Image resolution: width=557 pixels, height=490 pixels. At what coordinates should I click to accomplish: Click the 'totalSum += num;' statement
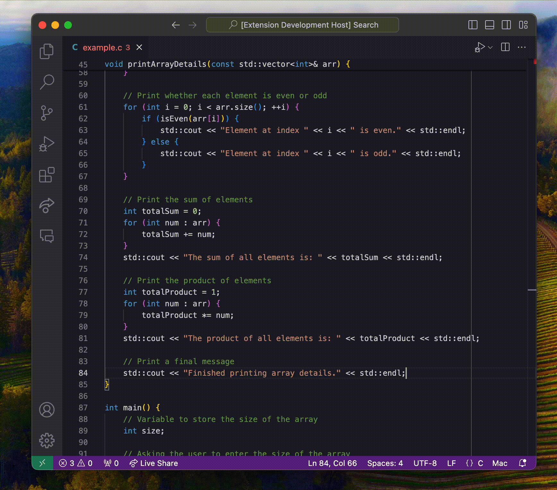pos(178,234)
